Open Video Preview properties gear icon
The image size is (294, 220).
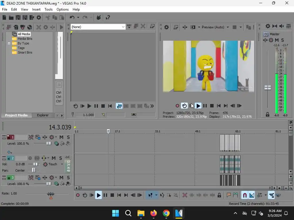click(167, 27)
